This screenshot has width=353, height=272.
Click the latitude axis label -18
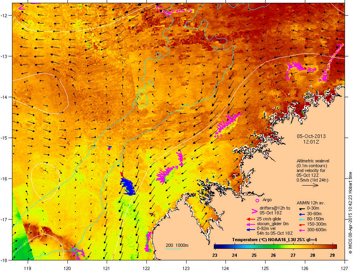[4, 260]
